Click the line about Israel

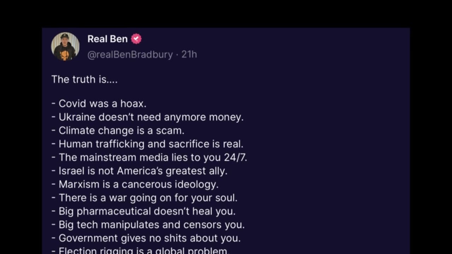139,171
